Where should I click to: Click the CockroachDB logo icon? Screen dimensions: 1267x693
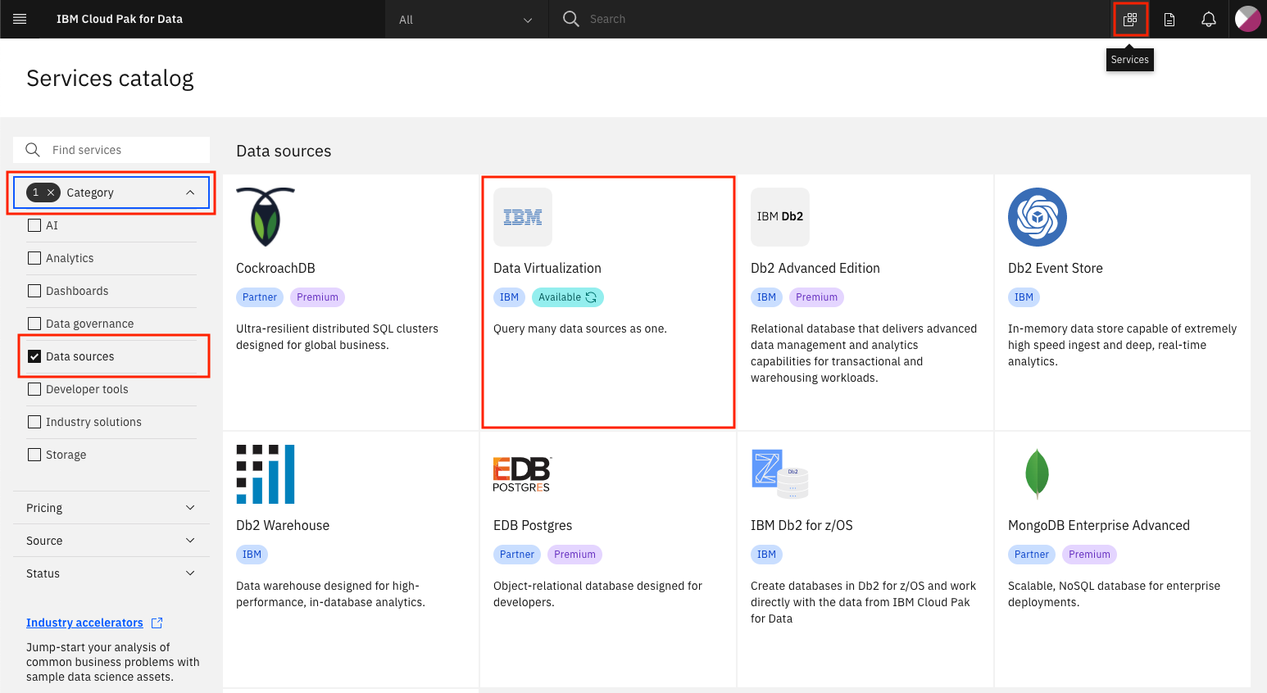pyautogui.click(x=266, y=217)
